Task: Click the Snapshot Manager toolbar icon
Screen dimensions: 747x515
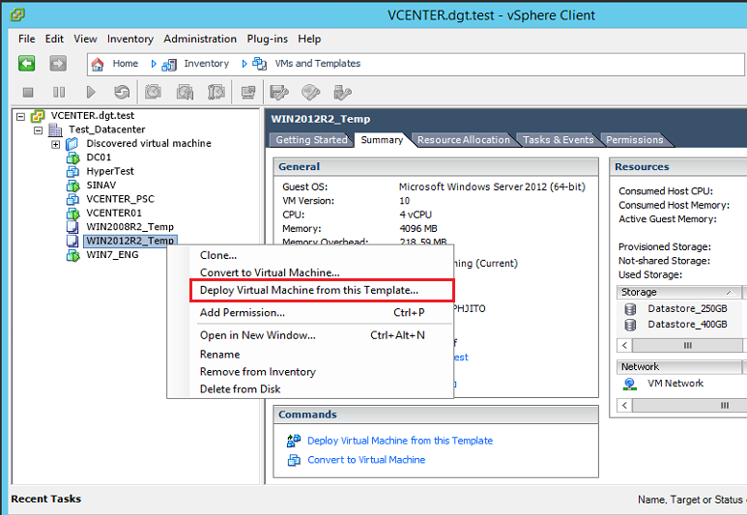Action: (x=216, y=92)
